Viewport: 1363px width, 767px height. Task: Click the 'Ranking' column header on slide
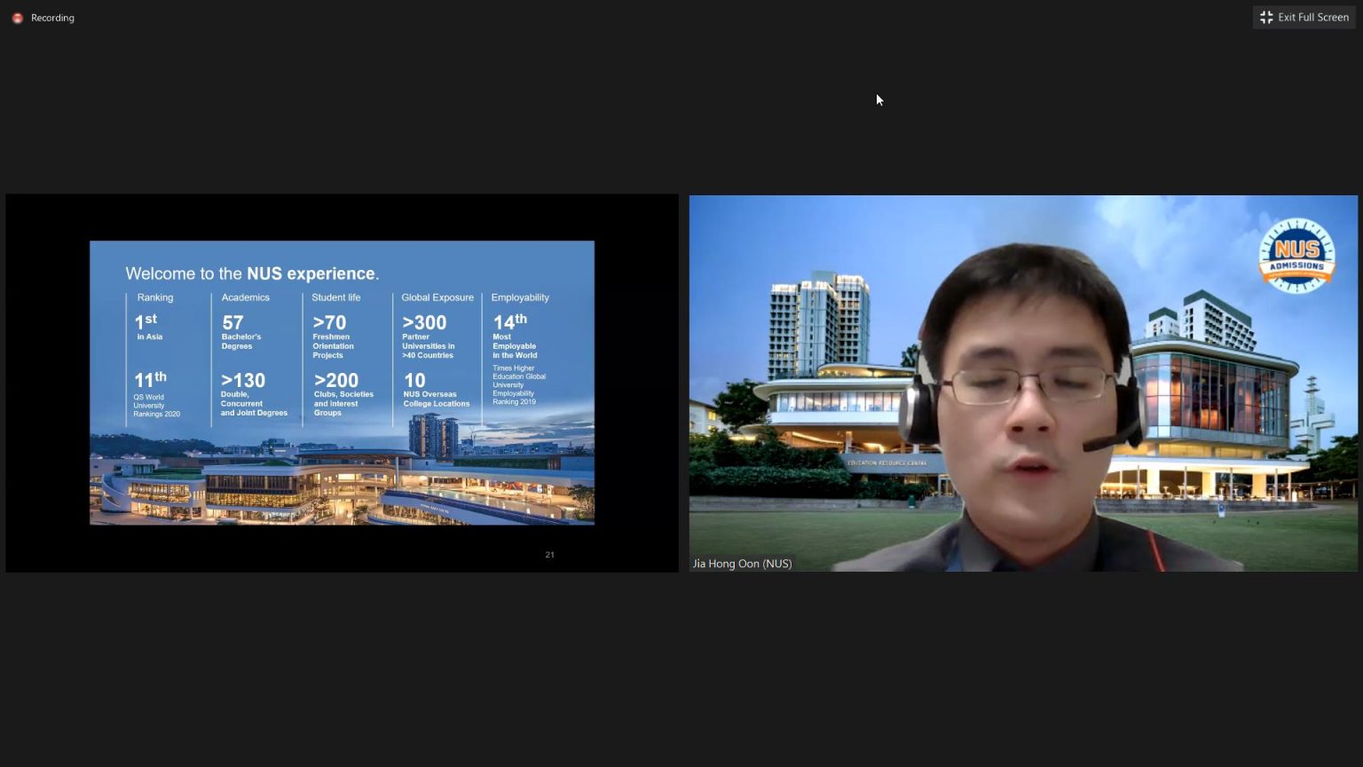pyautogui.click(x=155, y=297)
